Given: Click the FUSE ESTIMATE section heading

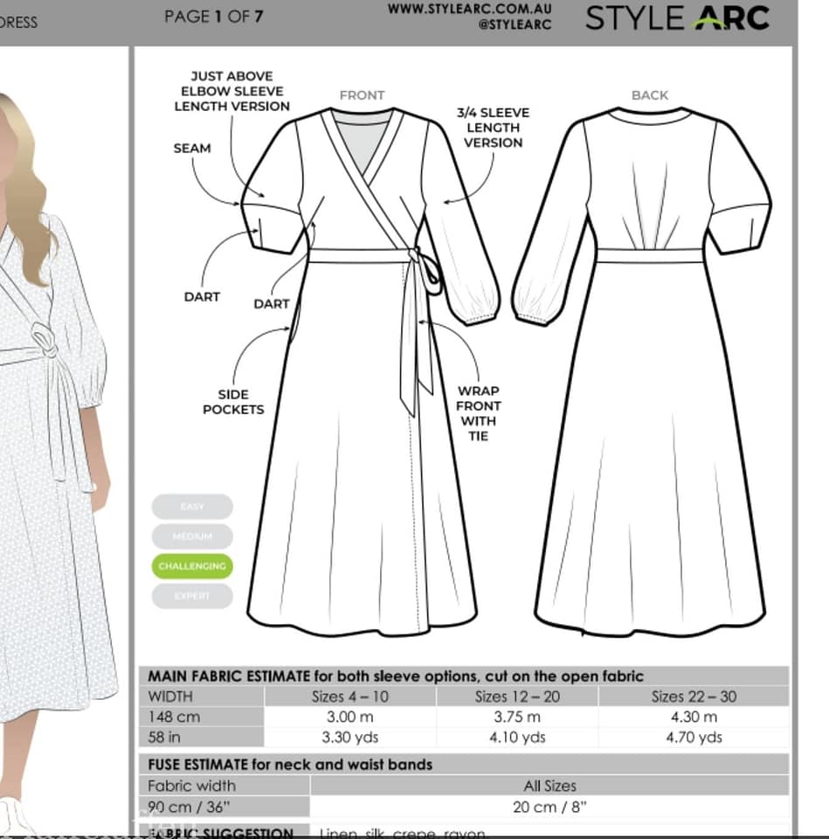Looking at the screenshot, I should 290,765.
